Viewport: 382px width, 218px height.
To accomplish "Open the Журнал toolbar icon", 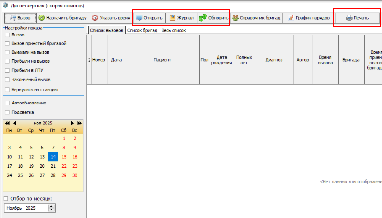I will click(173, 18).
